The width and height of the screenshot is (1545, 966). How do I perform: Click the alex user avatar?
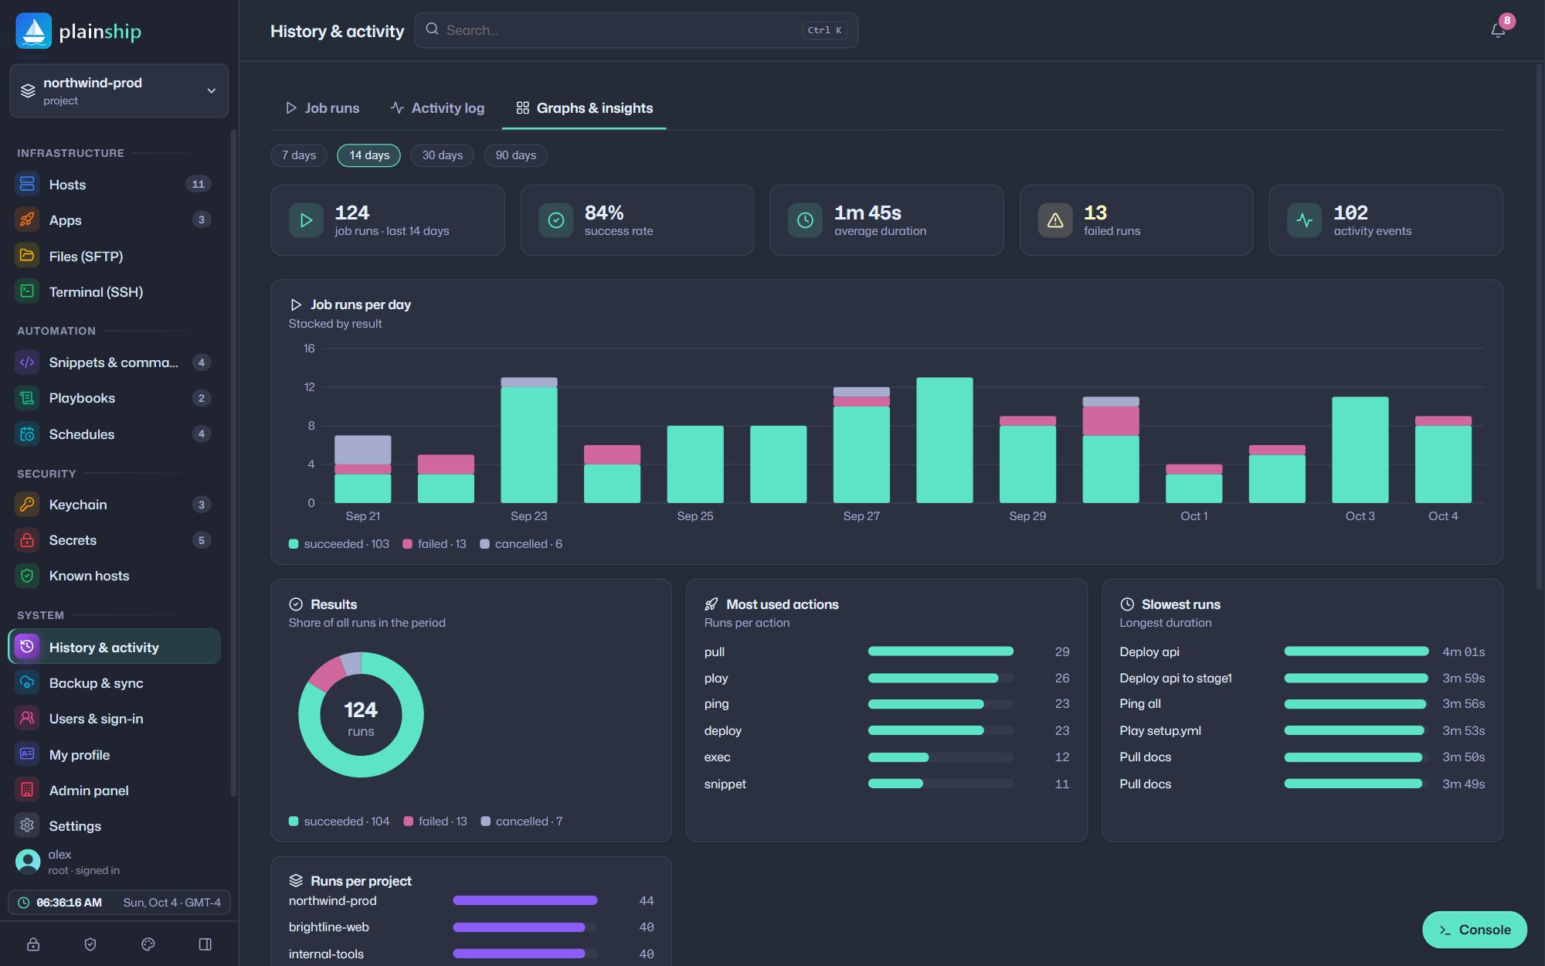(x=28, y=862)
